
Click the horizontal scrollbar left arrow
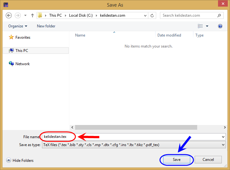(72, 127)
